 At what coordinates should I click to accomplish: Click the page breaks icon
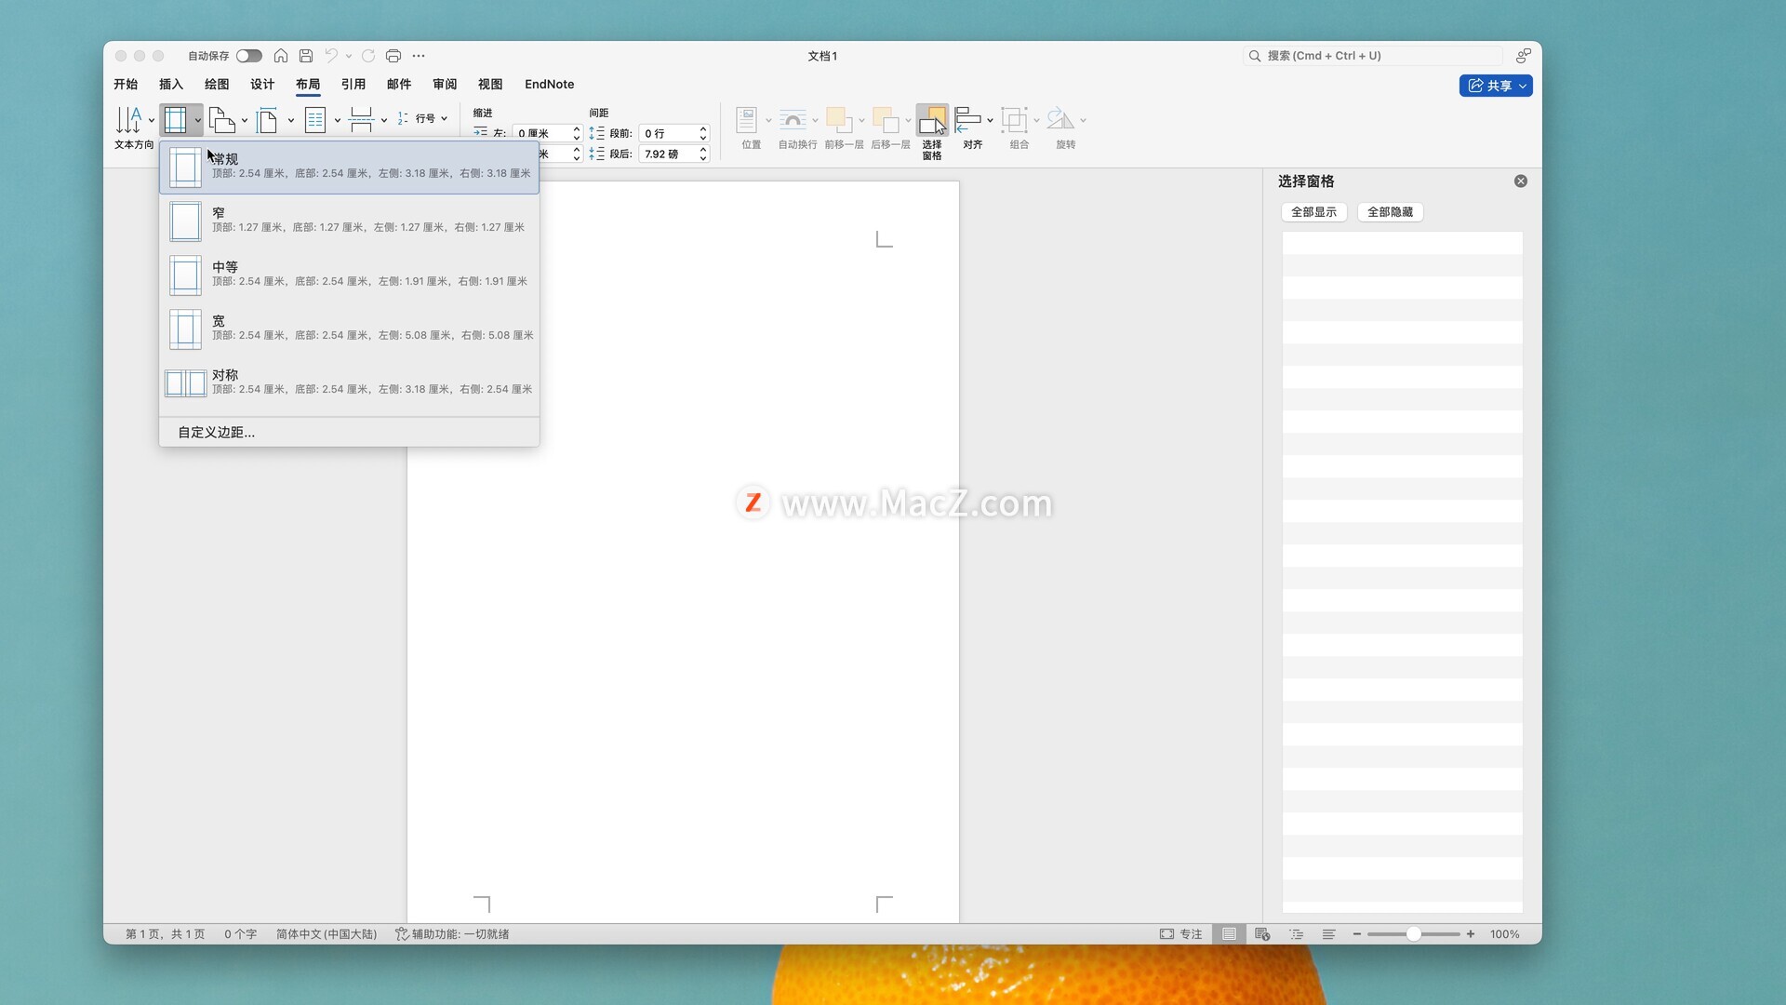pos(361,119)
